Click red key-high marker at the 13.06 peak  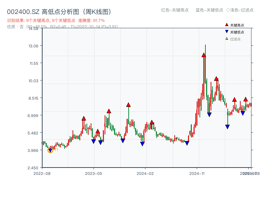point(204,55)
